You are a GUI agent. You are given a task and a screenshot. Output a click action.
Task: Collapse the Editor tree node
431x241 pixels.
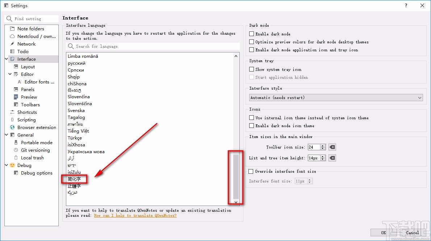[x=10, y=74]
